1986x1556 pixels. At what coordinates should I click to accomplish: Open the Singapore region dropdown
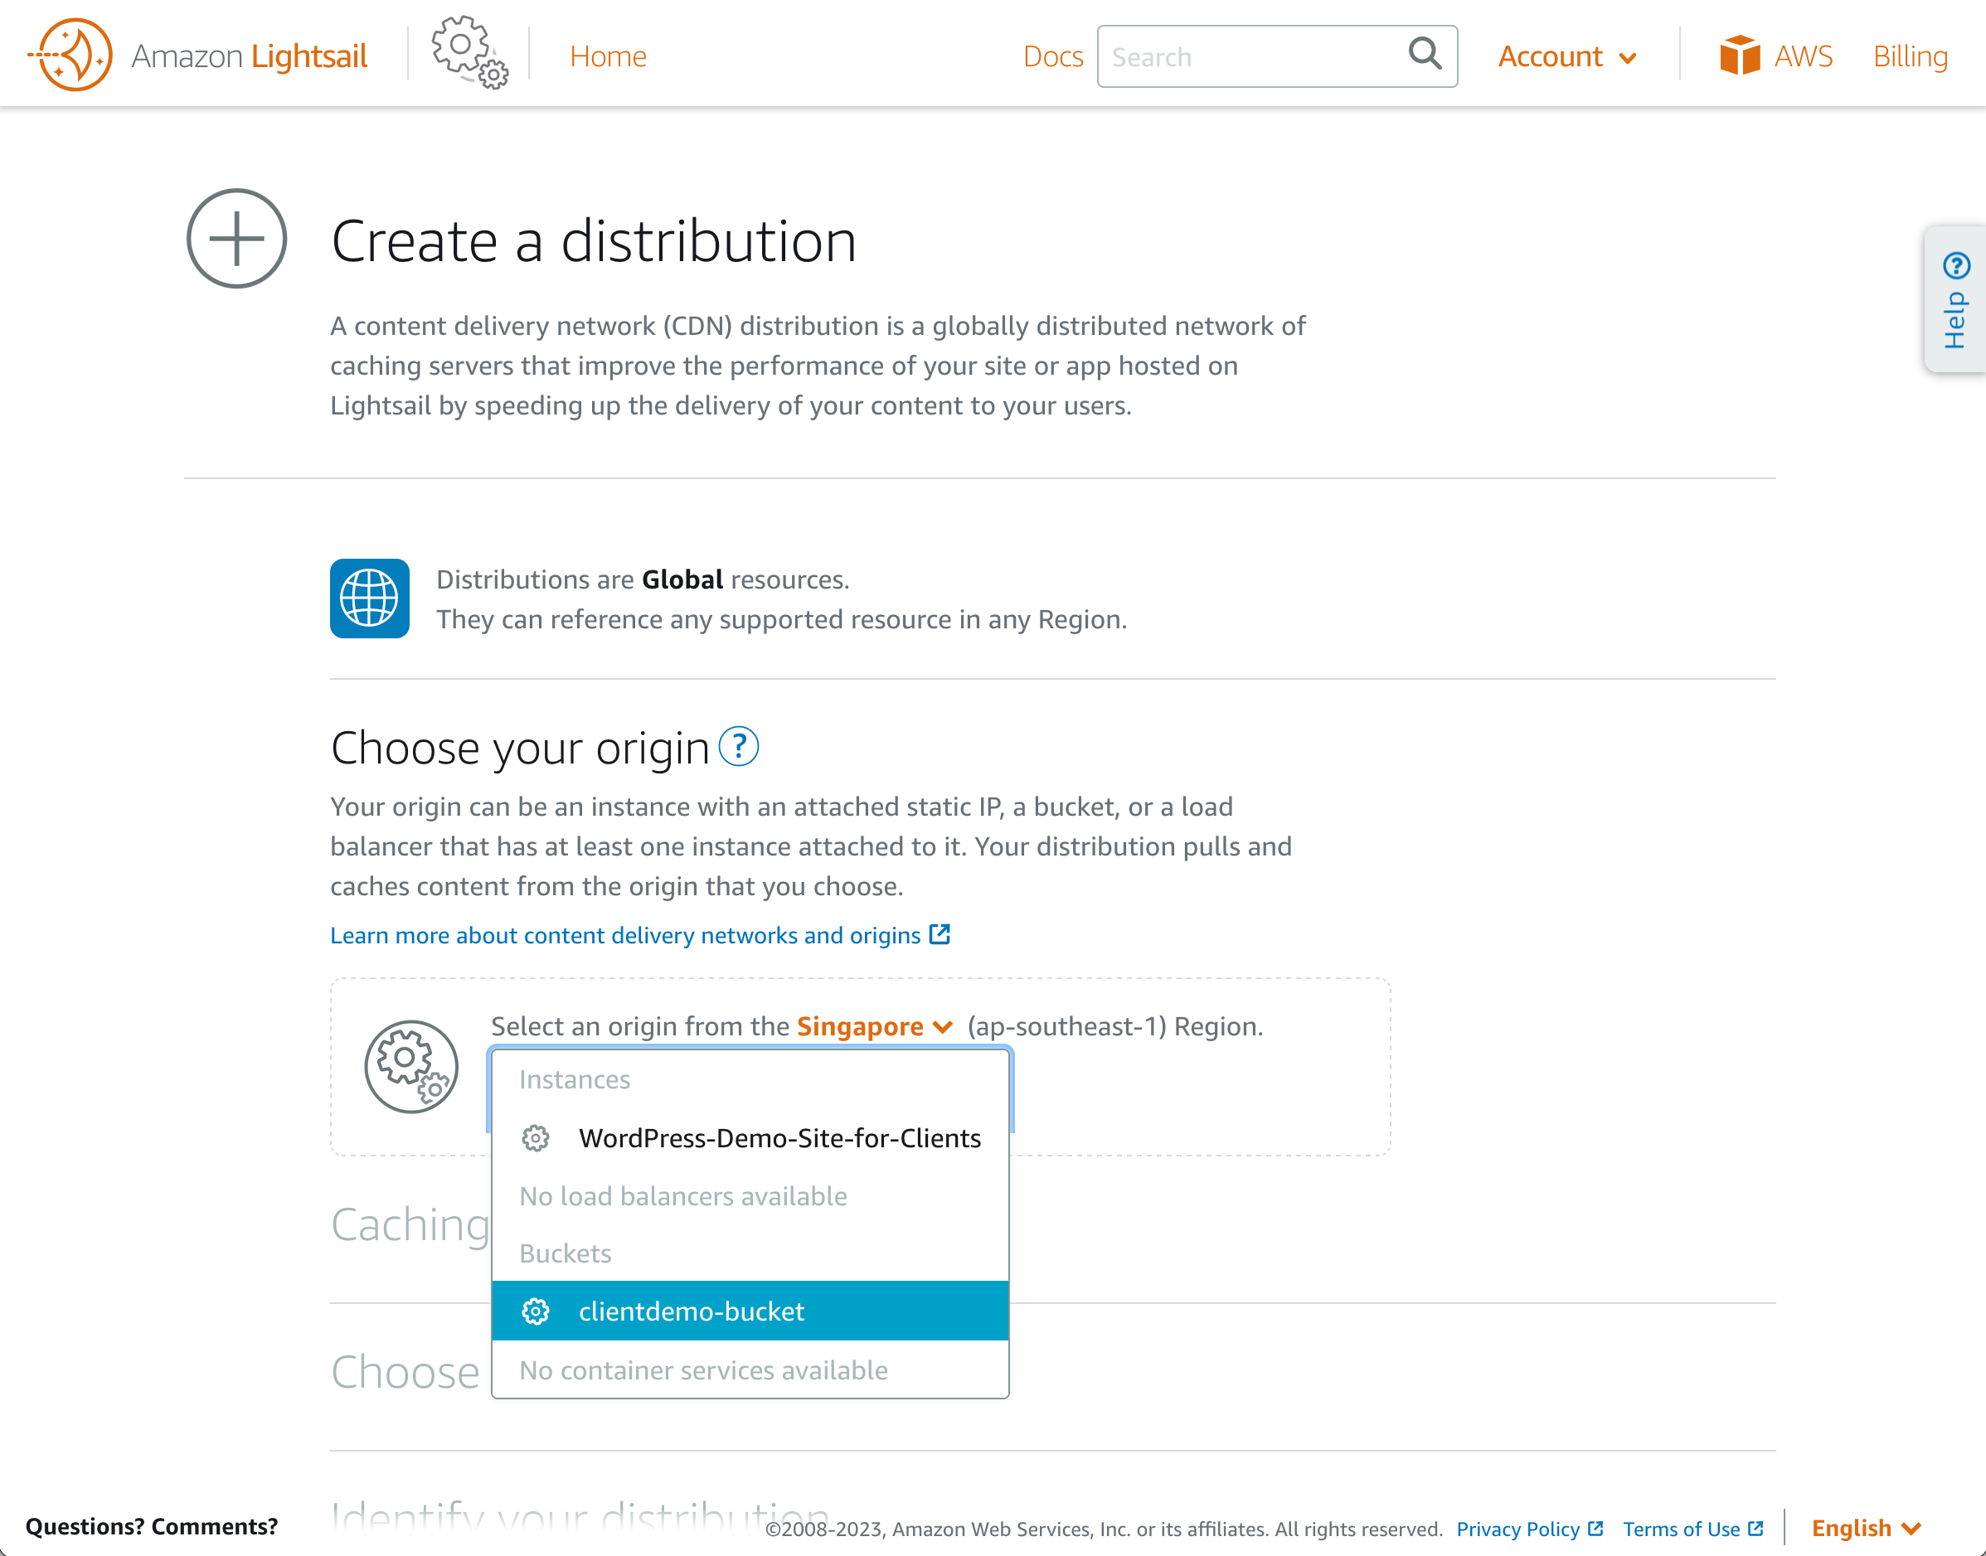point(873,1025)
